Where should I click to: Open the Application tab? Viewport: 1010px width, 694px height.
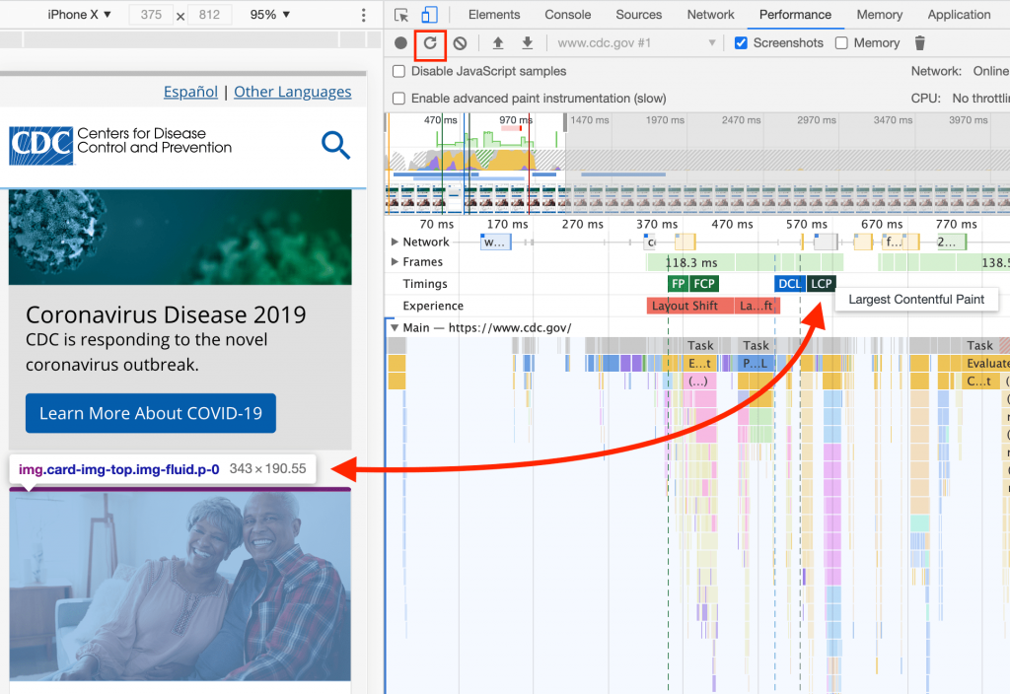(x=959, y=15)
